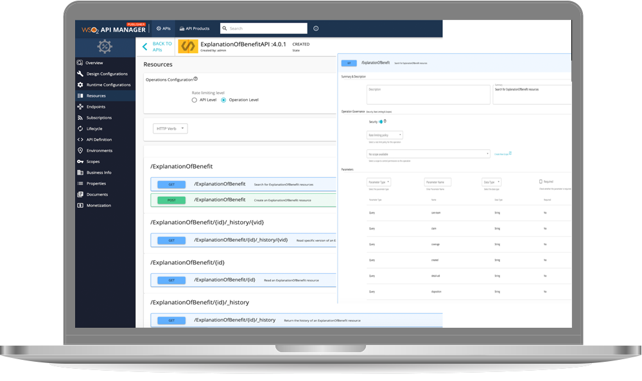Toggle the Security switch
Screen dimensions: 642x381
380,121
